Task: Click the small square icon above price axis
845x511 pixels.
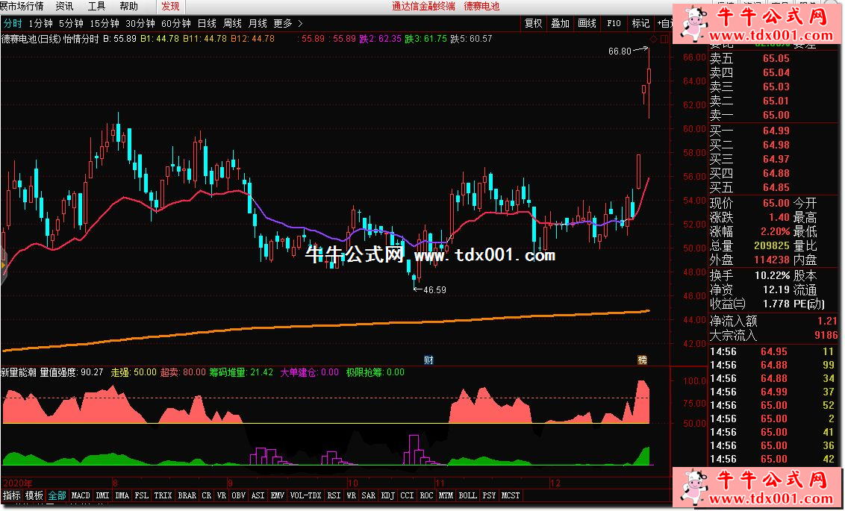Action: pyautogui.click(x=664, y=39)
